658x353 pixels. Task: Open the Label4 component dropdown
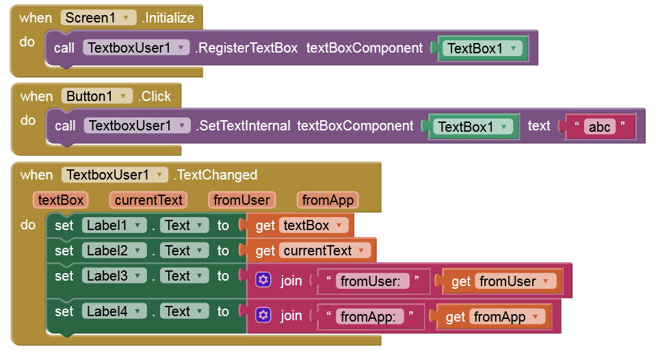[x=138, y=311]
